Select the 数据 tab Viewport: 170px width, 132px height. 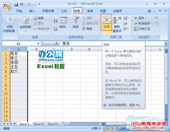click(77, 11)
